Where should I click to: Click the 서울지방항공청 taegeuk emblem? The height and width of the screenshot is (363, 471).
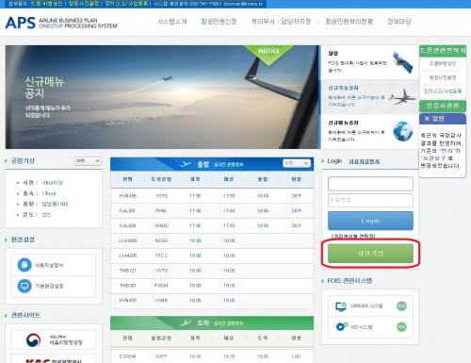point(33,340)
